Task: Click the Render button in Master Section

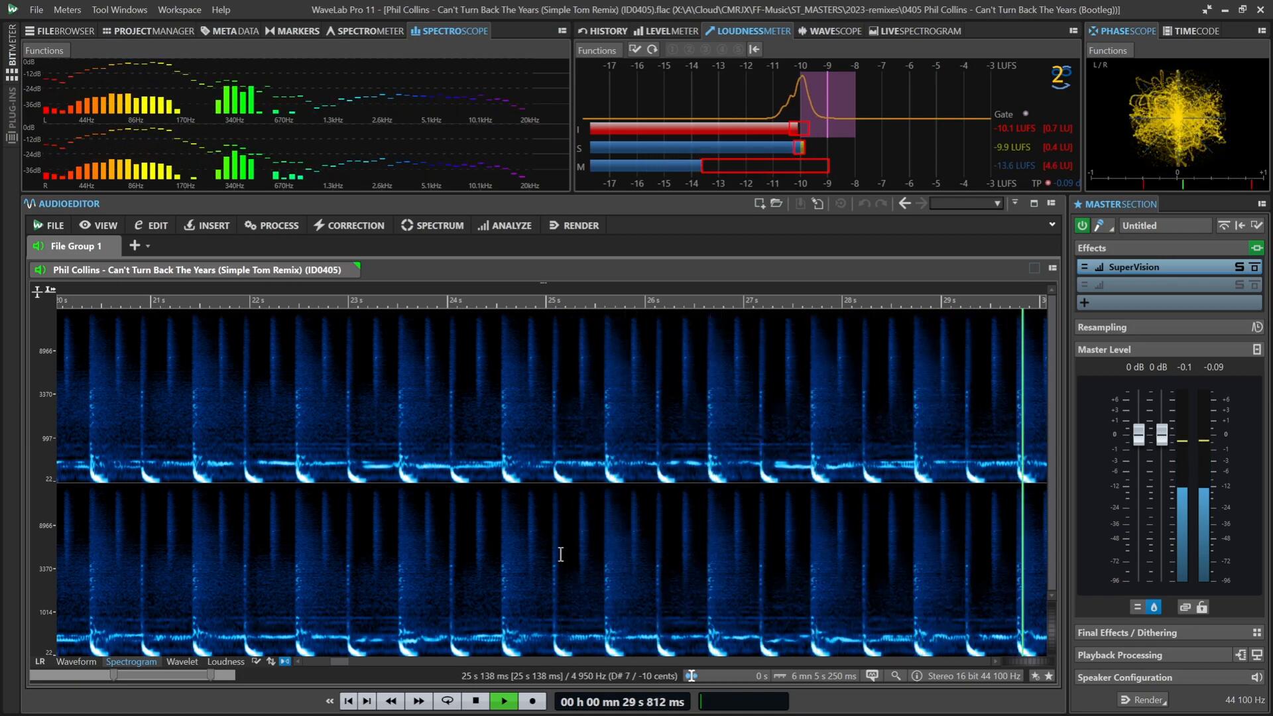Action: [x=1142, y=700]
